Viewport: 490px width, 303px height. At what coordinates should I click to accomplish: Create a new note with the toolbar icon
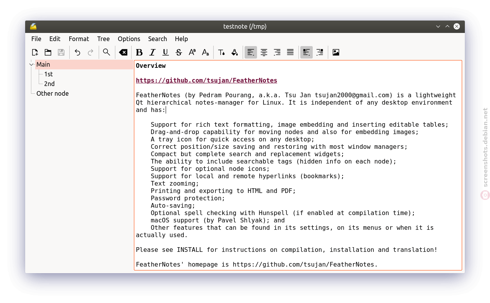(35, 52)
